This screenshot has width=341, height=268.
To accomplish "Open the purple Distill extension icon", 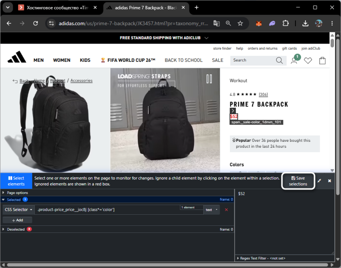I will pos(272,23).
